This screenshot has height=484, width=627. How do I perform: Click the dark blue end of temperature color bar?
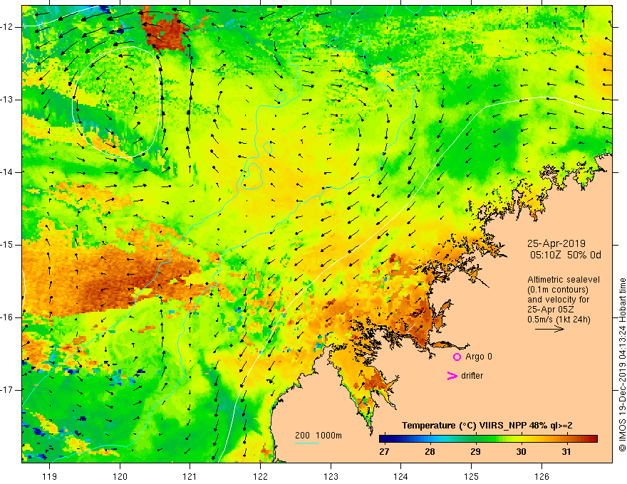point(383,439)
